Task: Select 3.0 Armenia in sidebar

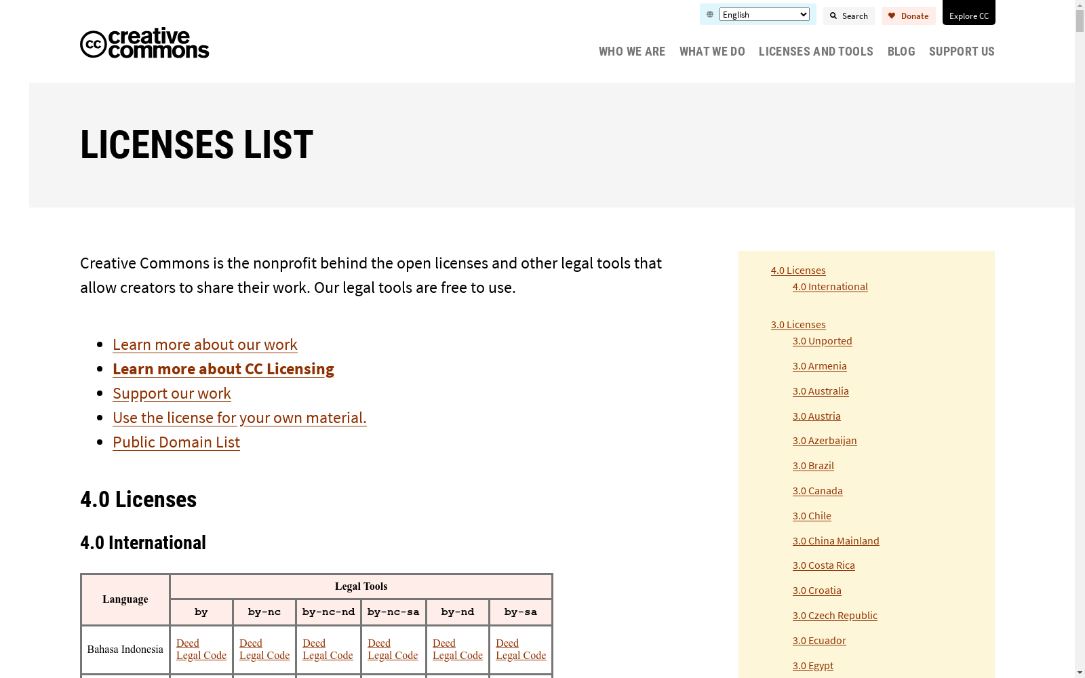Action: 819,365
